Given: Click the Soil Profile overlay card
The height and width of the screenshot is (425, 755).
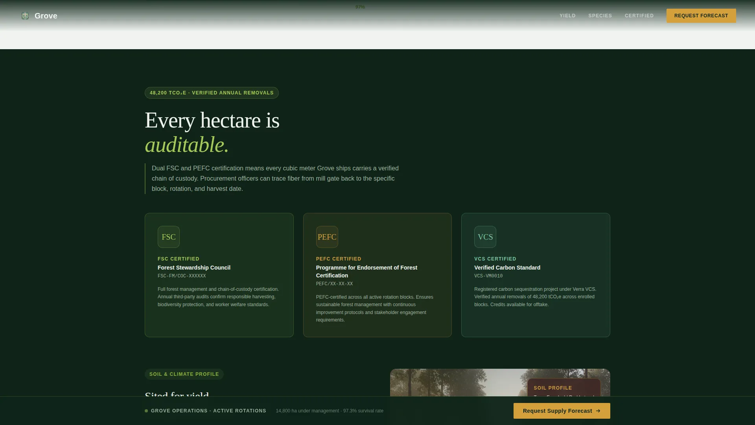Looking at the screenshot, I should (564, 388).
